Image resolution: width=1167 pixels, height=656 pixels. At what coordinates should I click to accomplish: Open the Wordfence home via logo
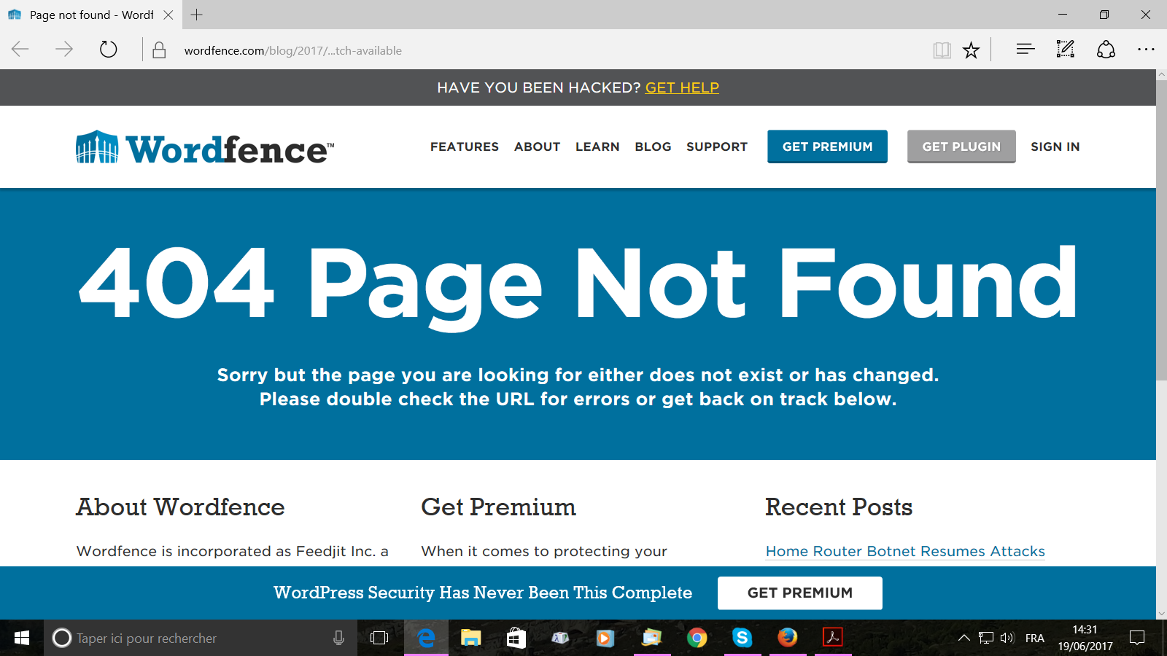tap(204, 147)
